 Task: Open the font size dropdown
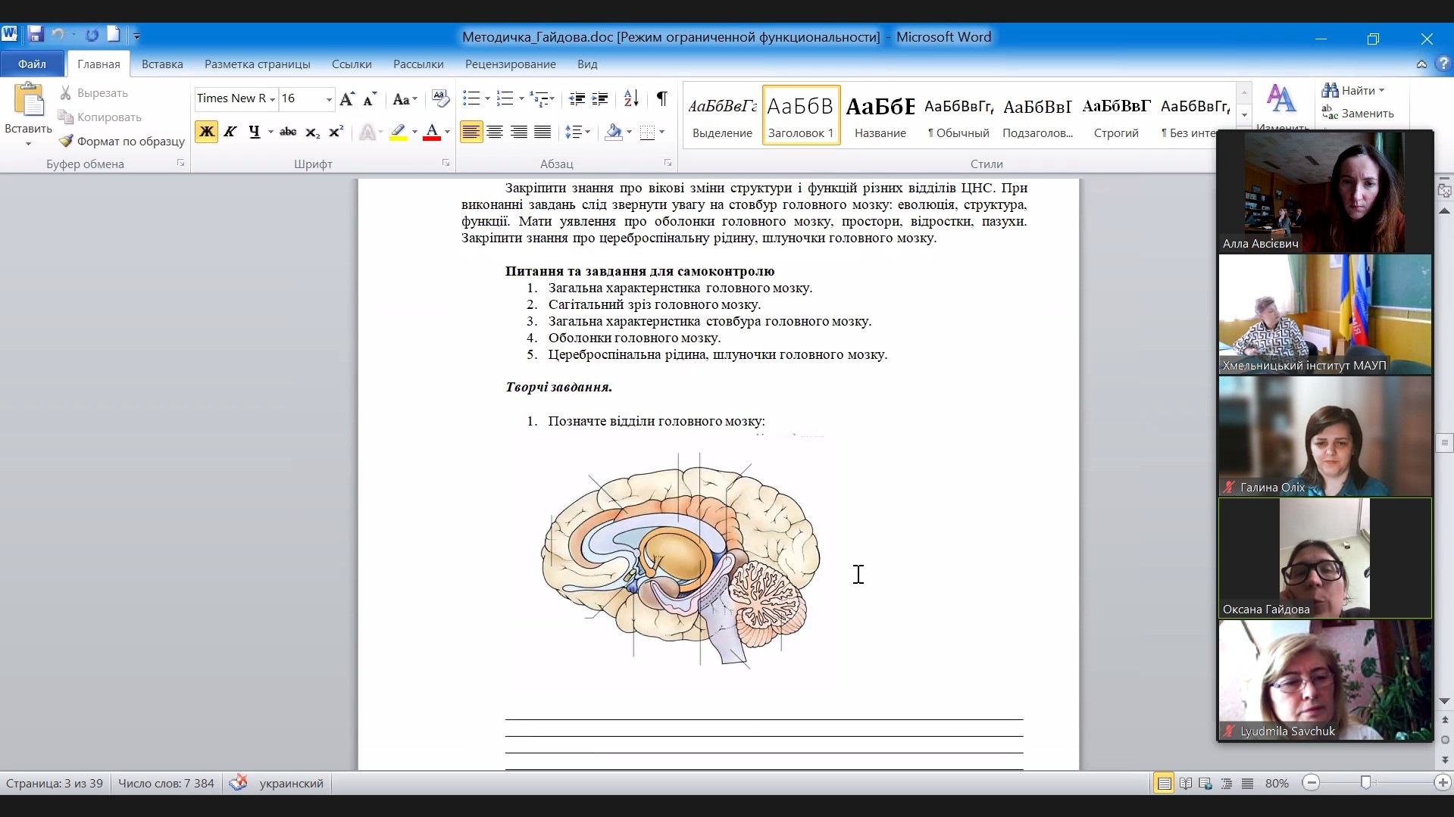click(329, 99)
